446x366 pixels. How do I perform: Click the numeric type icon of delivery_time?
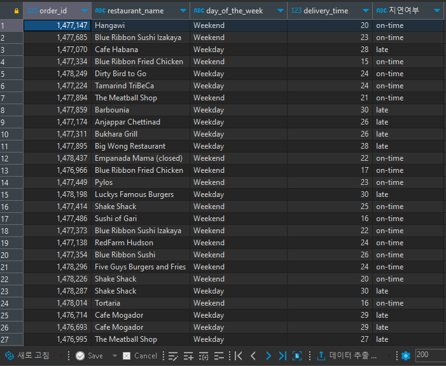tap(296, 11)
